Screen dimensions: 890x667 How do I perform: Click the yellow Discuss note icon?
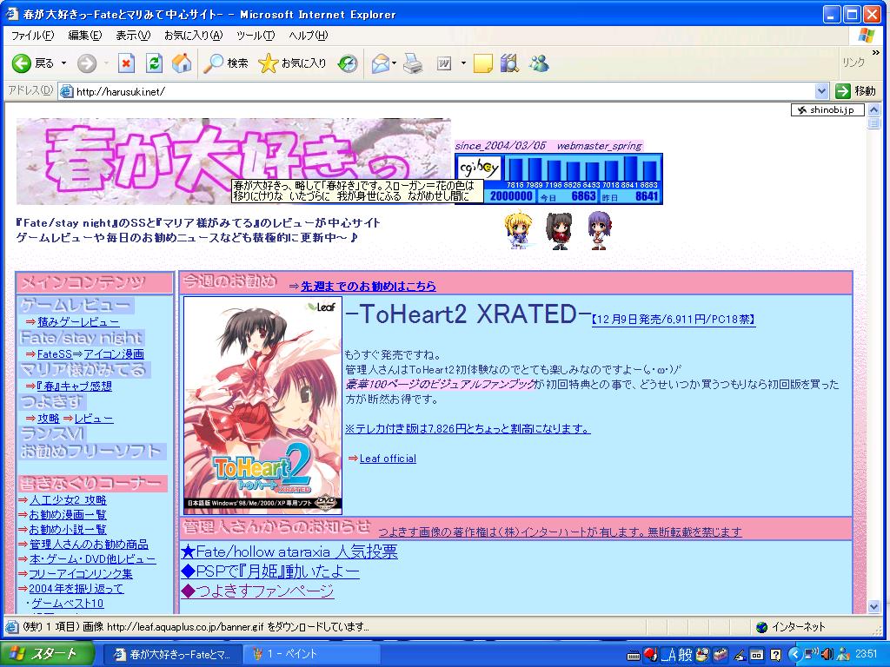coord(483,63)
